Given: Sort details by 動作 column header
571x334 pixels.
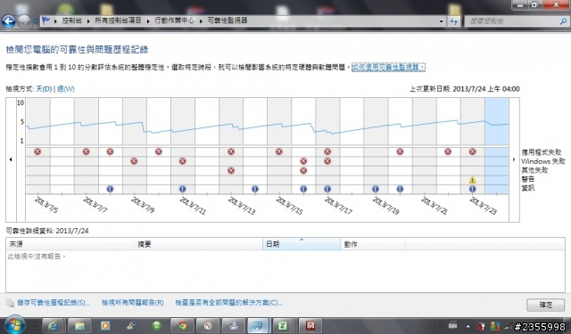Looking at the screenshot, I should pyautogui.click(x=373, y=244).
